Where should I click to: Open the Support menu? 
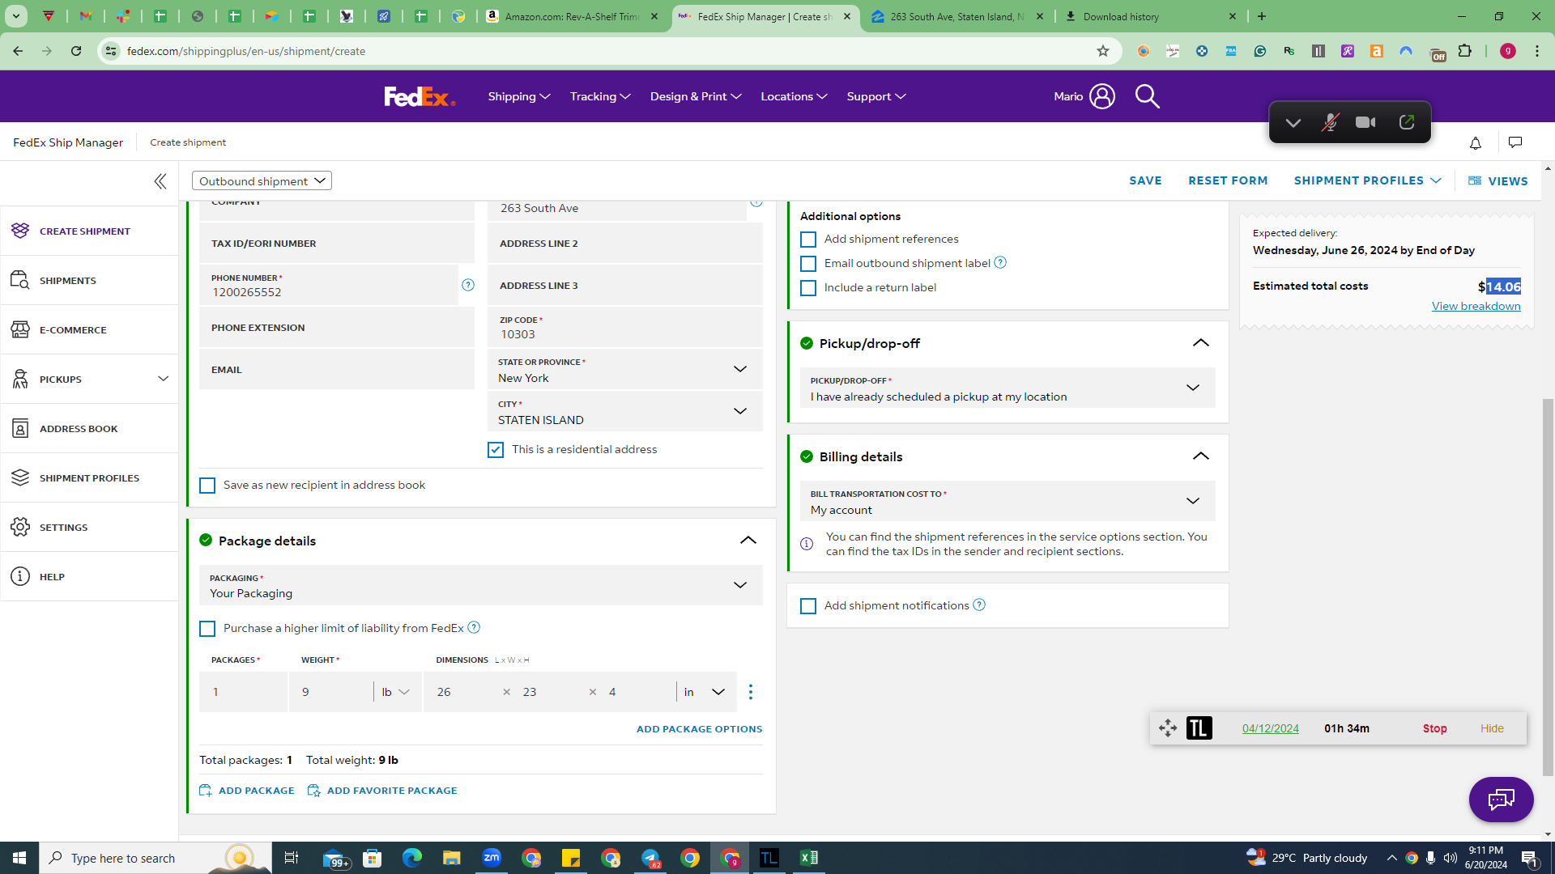pyautogui.click(x=876, y=96)
